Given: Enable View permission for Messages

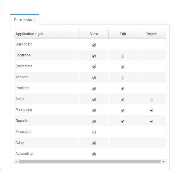Looking at the screenshot, I should (94, 132).
